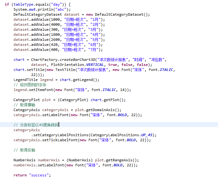The width and height of the screenshot is (218, 177).
Task: Click the dataset.addValue(400, ... "7月") line
Action: click(58, 50)
